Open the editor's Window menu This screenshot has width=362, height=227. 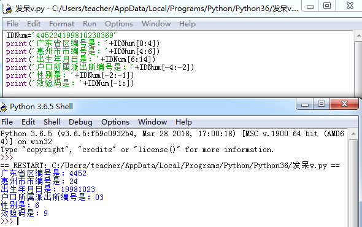pos(156,24)
